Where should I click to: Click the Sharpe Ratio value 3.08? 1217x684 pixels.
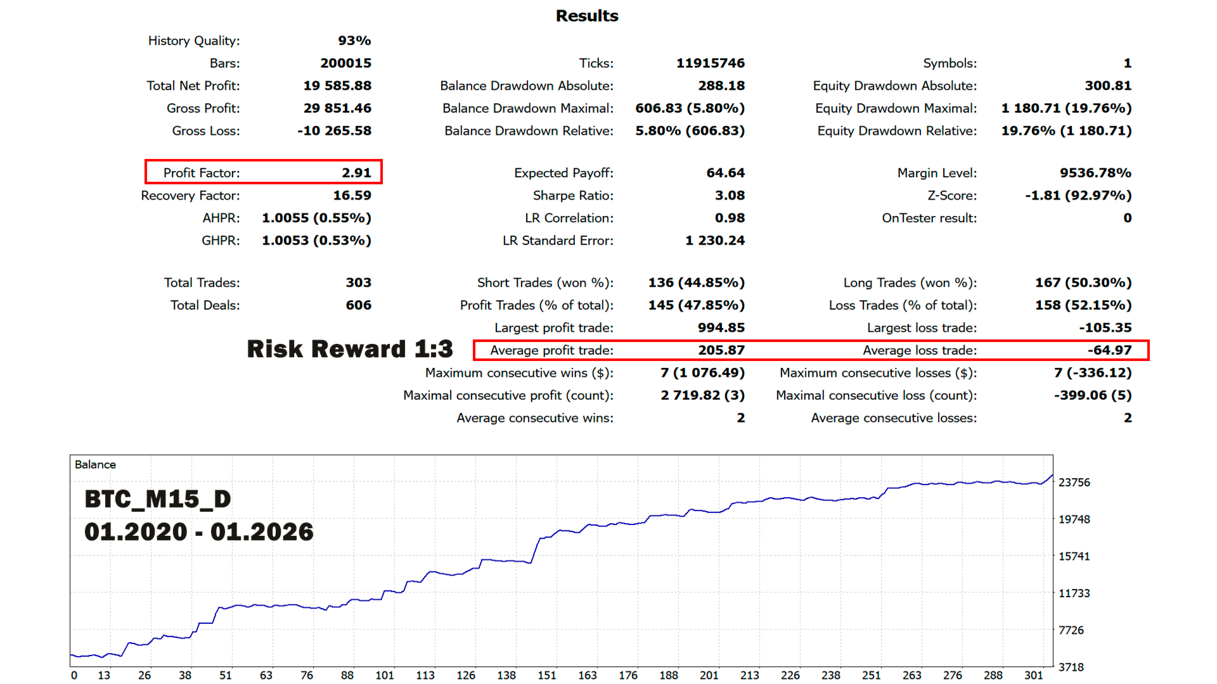pos(730,196)
